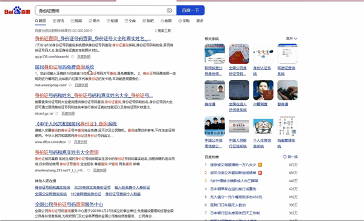
Task: Open the 更多 tab menu
Action: (200, 21)
